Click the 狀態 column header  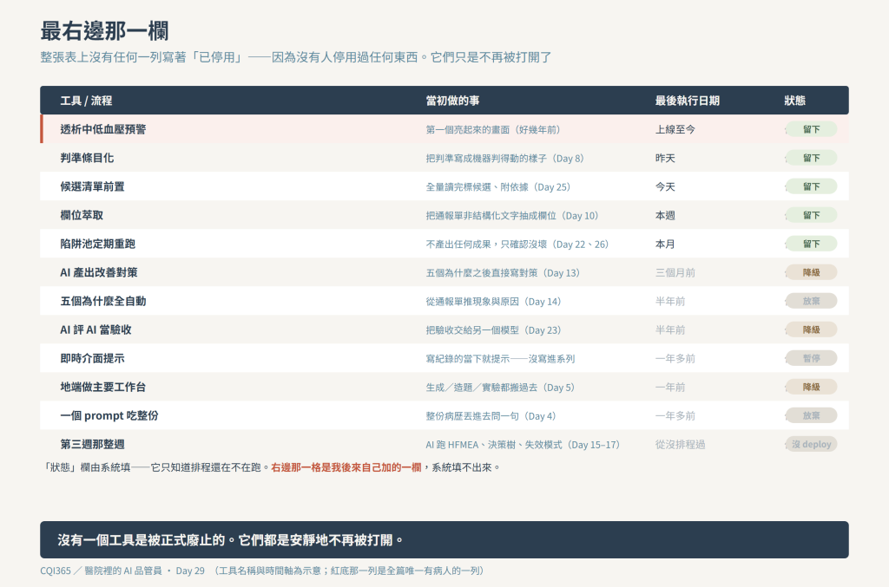point(795,101)
